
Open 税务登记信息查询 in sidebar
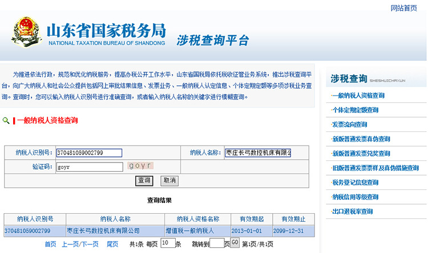[x=355, y=183]
